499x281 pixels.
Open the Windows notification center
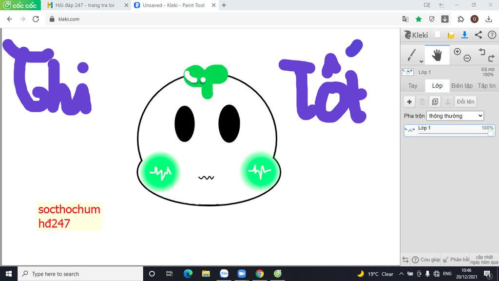(487, 274)
